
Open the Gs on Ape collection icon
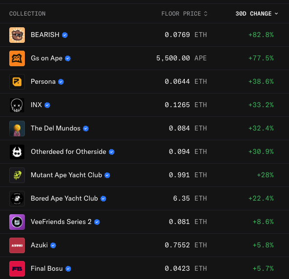pos(17,58)
